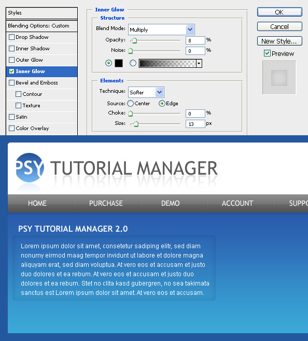Click the gradient preview bar
This screenshot has height=341, width=308.
167,64
